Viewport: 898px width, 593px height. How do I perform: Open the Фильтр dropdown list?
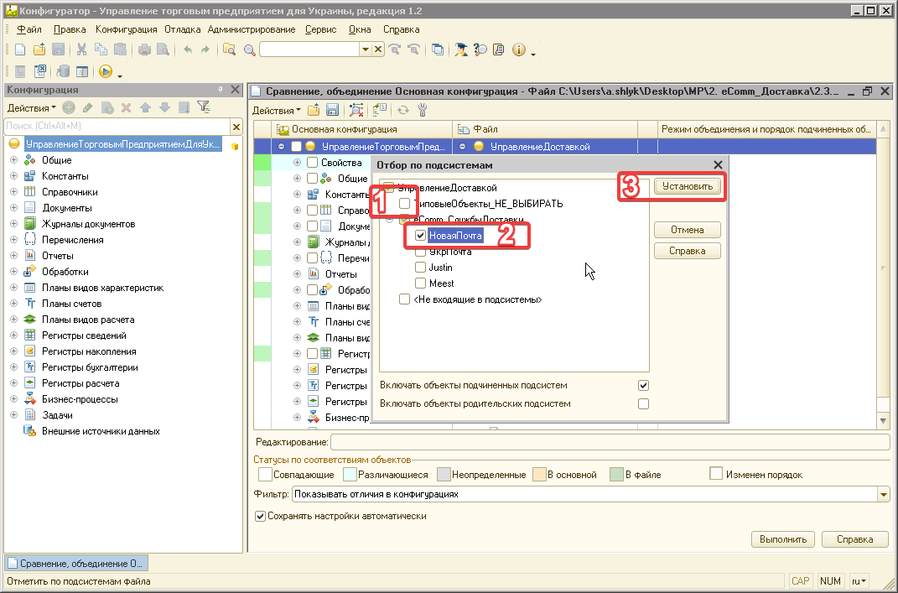(x=883, y=495)
